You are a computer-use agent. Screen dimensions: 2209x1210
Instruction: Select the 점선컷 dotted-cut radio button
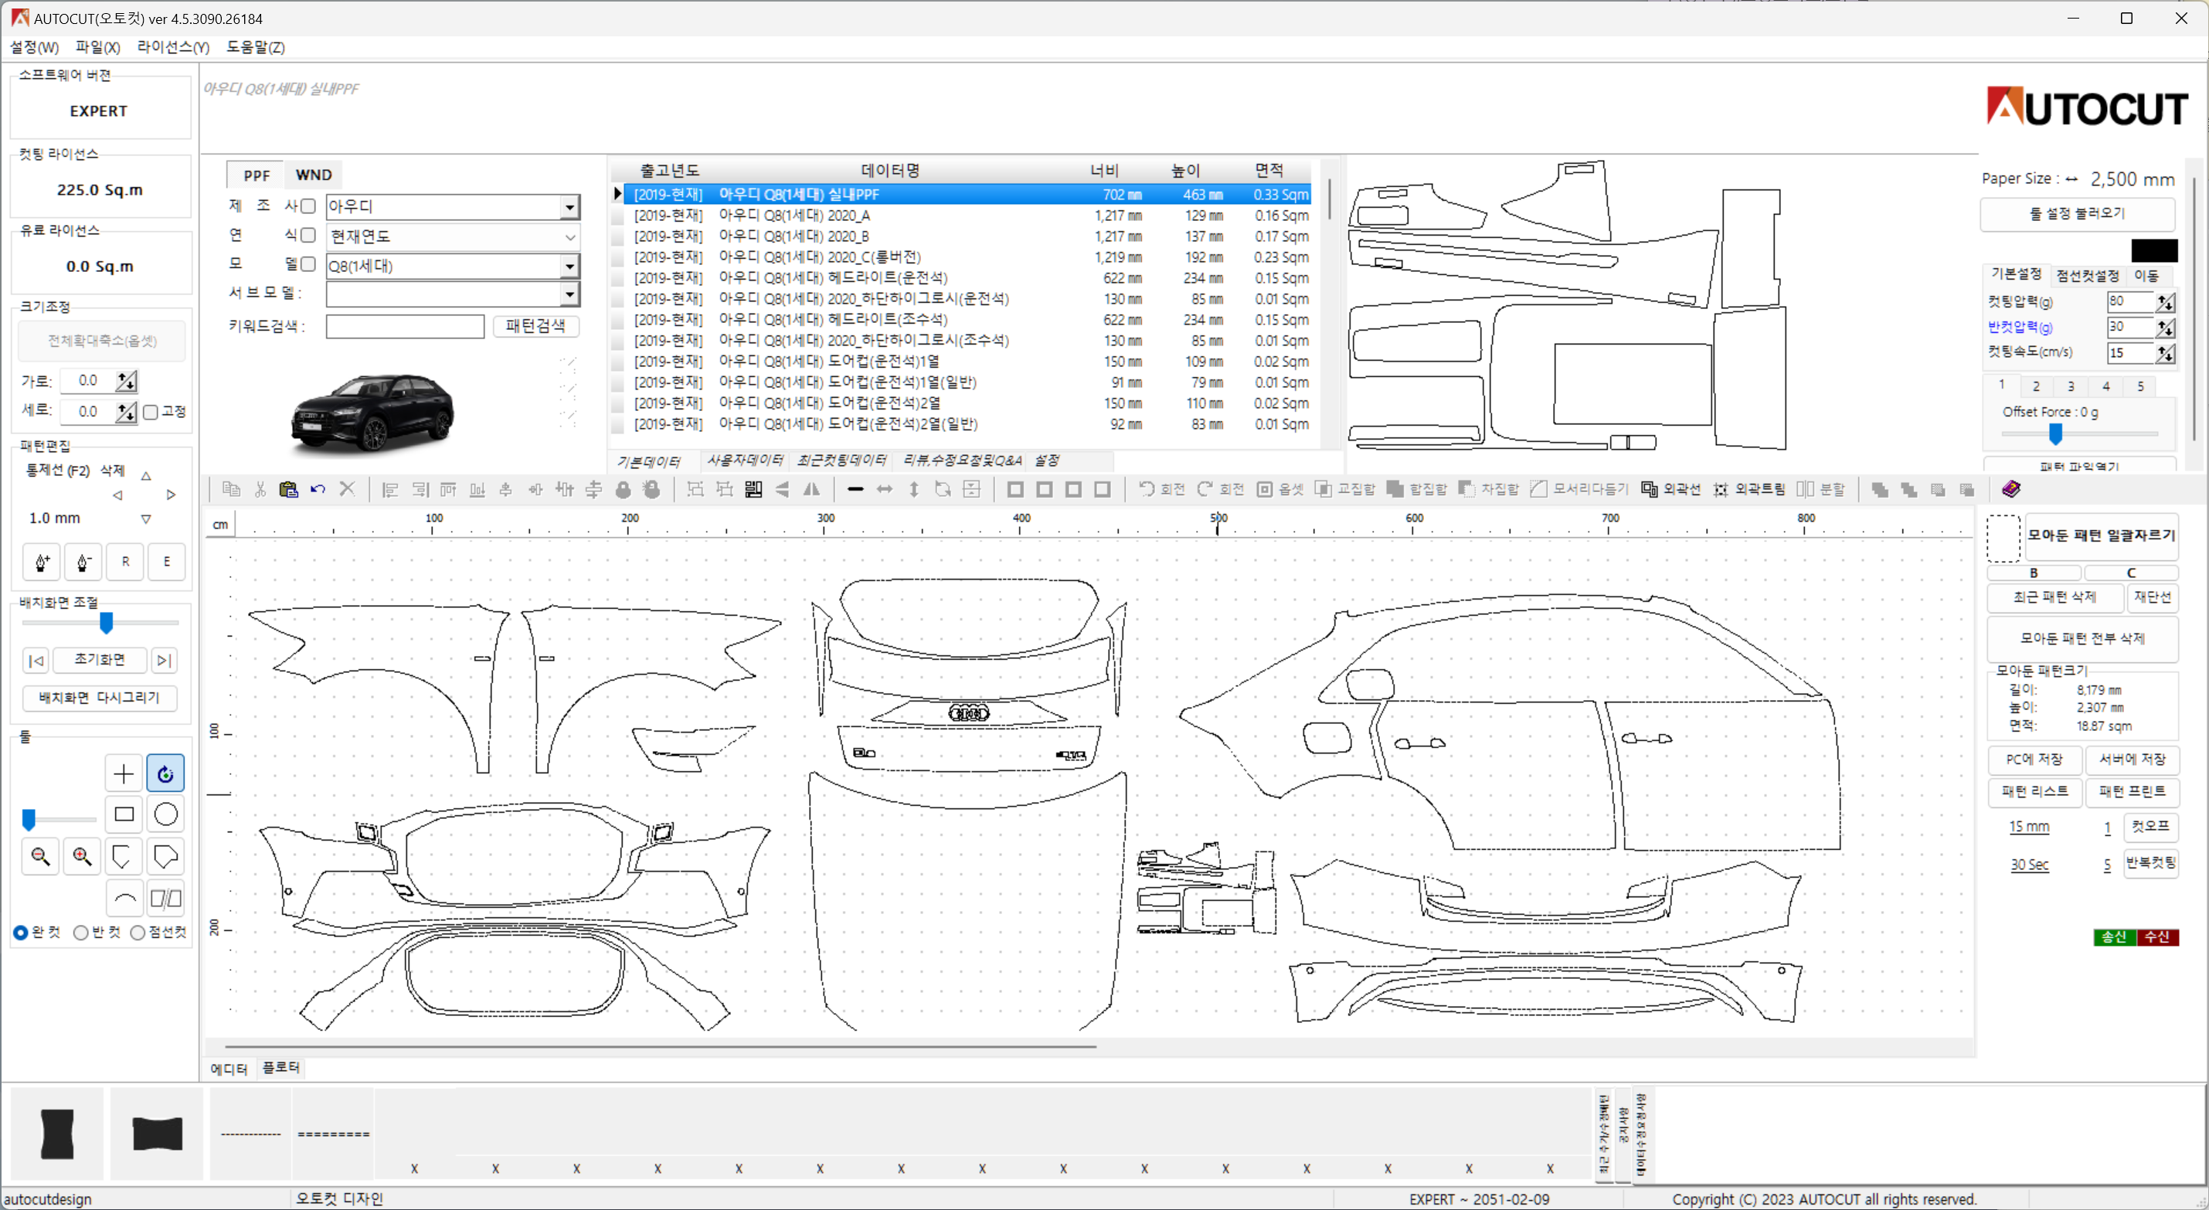click(x=138, y=932)
